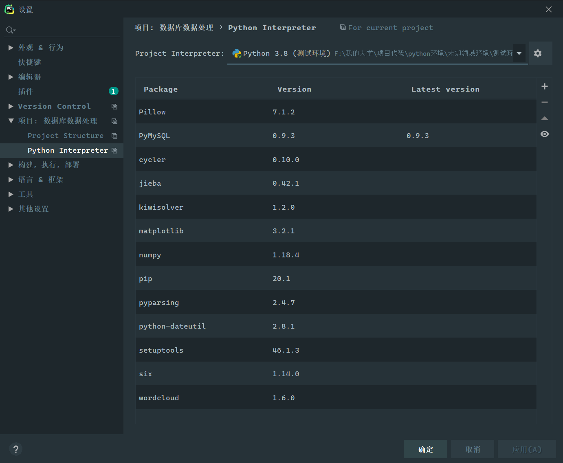Expand the 工具 section
Image resolution: width=563 pixels, height=463 pixels.
11,194
